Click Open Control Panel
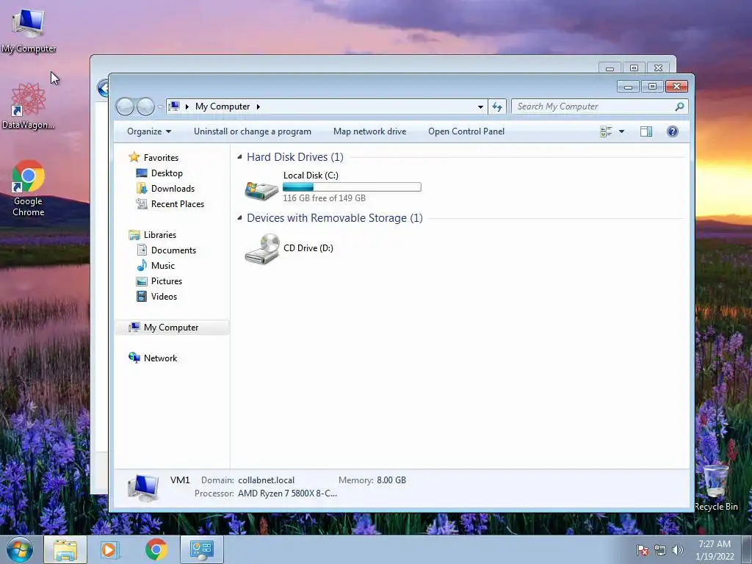 coord(466,131)
